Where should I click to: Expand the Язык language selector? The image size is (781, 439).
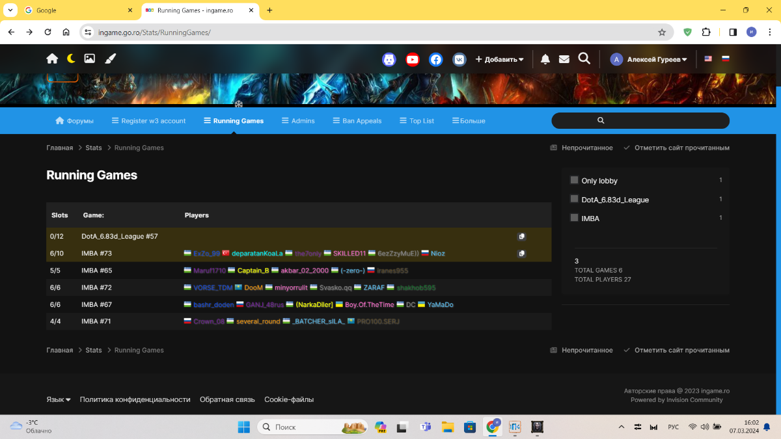click(x=58, y=399)
